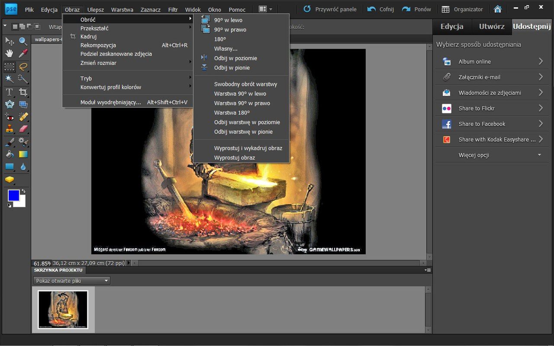Select the Sponge tool
Image resolution: width=554 pixels, height=346 pixels.
pos(10,179)
